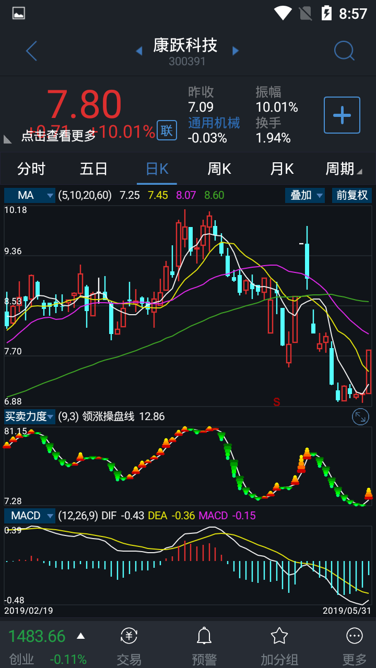
Task: Tap the last red candlestick on K chart
Action: click(x=369, y=372)
